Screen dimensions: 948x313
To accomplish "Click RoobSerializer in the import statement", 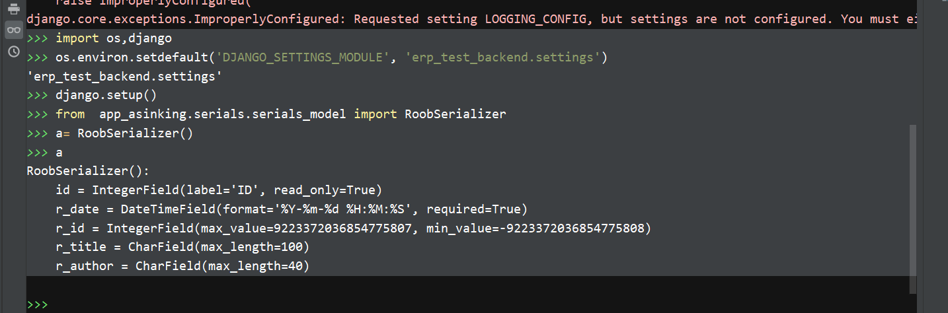I will [x=455, y=114].
